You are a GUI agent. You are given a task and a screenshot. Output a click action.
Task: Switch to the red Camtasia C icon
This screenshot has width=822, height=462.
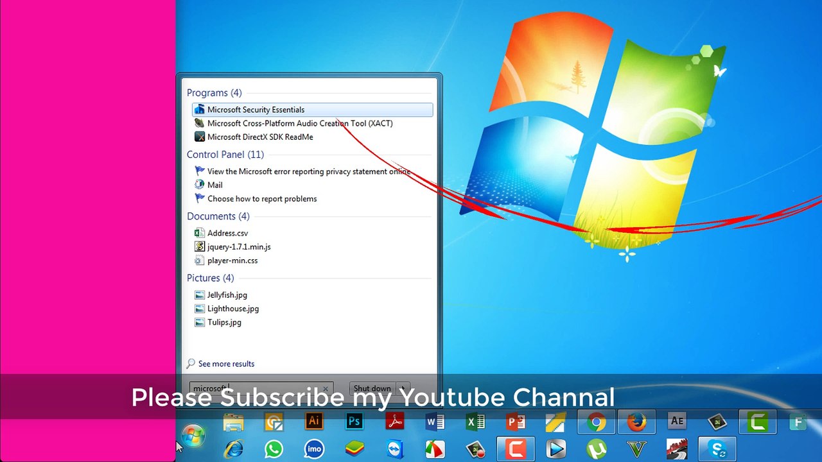516,449
